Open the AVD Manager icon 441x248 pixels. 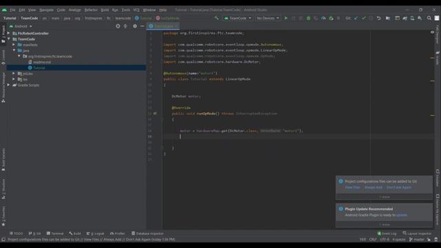(x=412, y=18)
